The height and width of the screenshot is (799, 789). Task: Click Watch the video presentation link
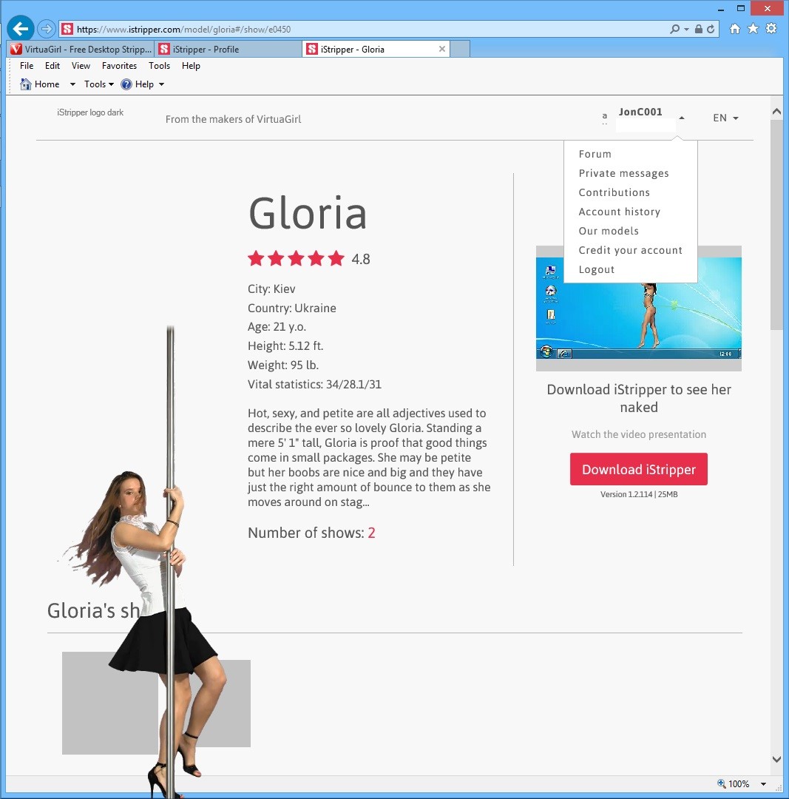pos(638,434)
